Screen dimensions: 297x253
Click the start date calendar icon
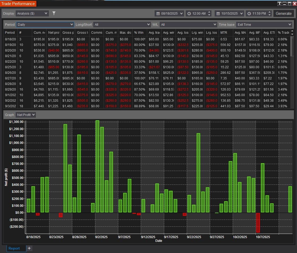pos(158,14)
